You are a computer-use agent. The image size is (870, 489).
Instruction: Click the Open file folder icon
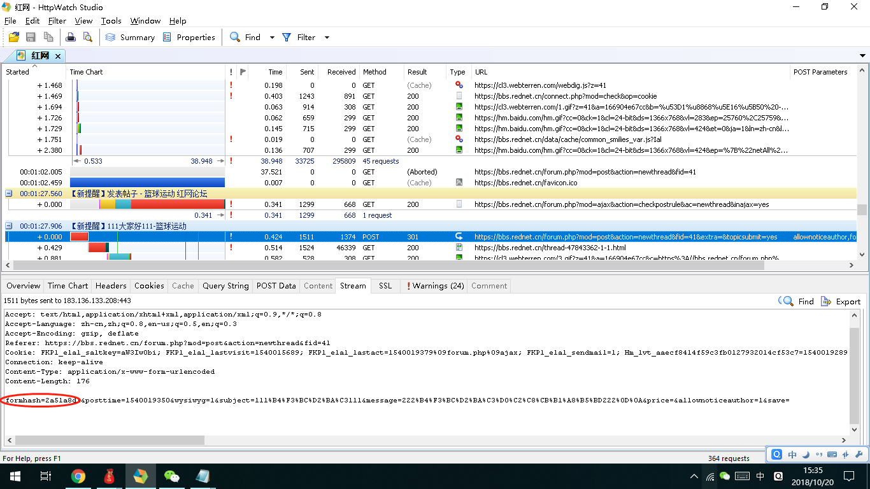13,38
